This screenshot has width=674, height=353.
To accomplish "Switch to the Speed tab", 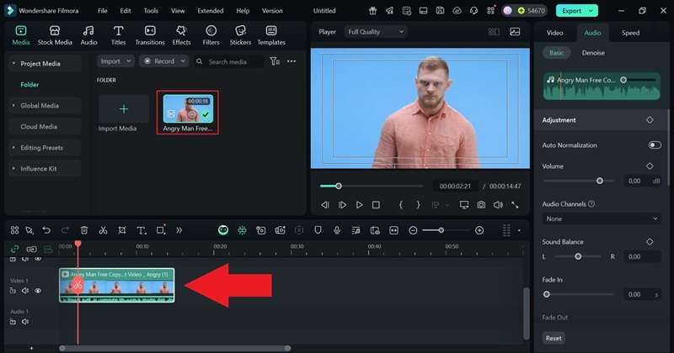I will 630,33.
